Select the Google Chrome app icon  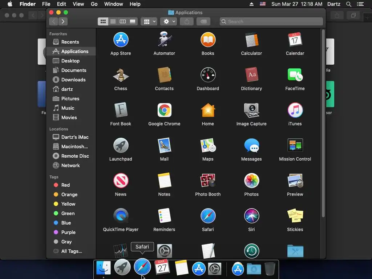(x=164, y=110)
